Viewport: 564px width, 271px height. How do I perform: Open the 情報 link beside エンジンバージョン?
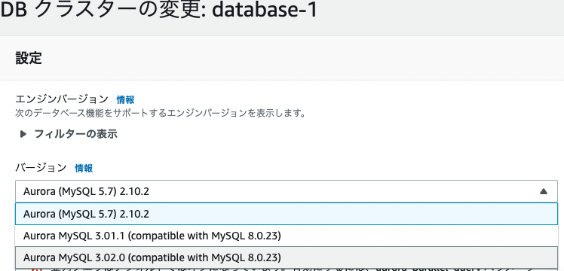point(125,99)
